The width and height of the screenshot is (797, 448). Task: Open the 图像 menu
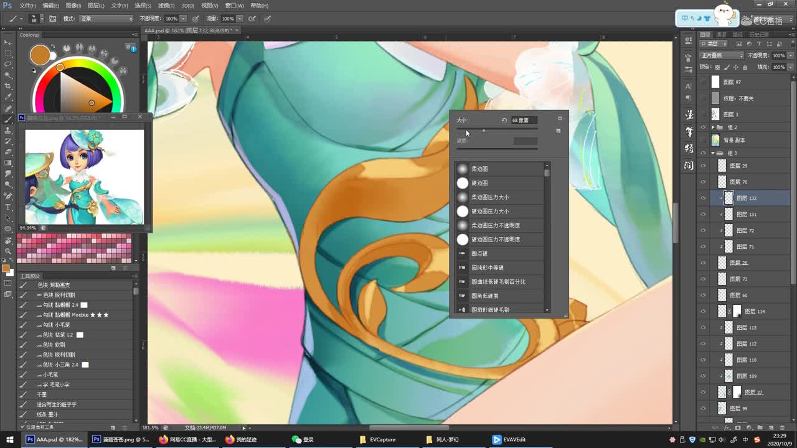[x=73, y=6]
